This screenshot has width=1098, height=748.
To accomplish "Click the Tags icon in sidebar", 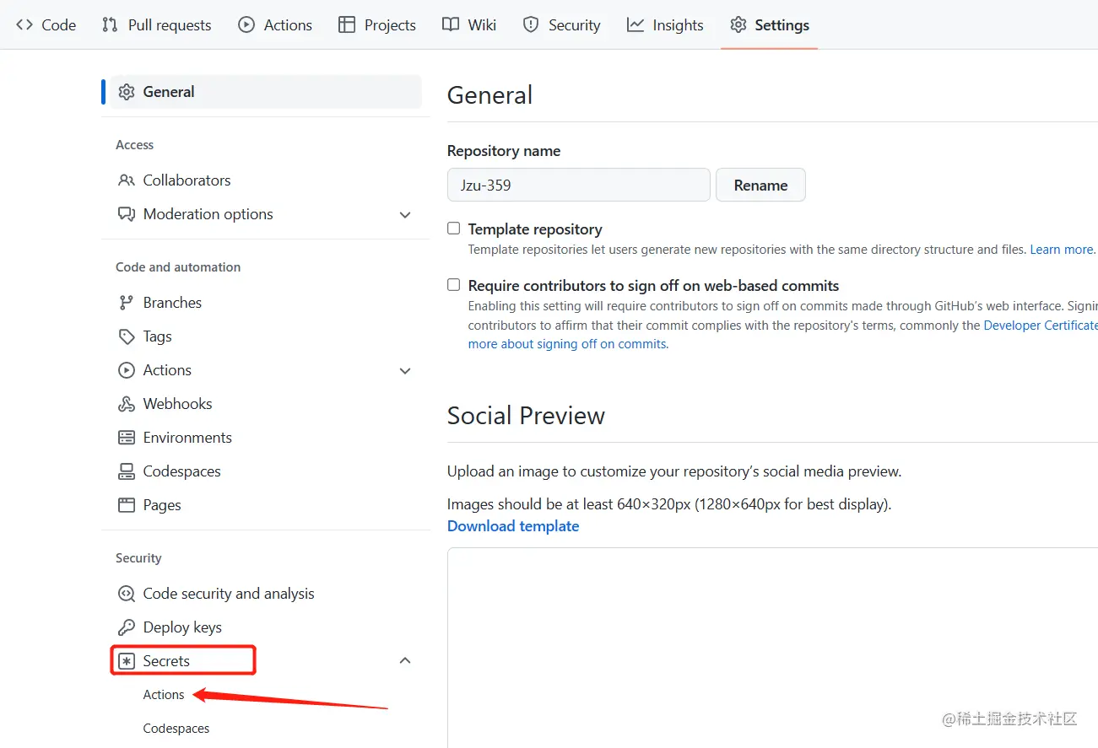I will pyautogui.click(x=127, y=336).
